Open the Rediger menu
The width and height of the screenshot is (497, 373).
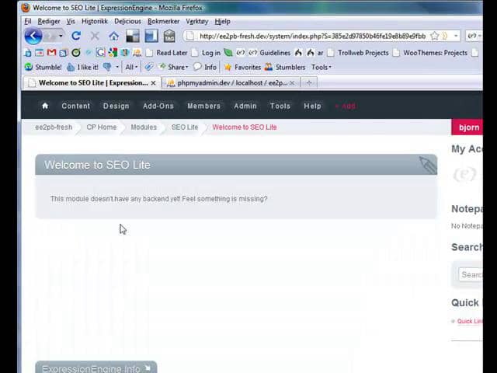click(49, 21)
